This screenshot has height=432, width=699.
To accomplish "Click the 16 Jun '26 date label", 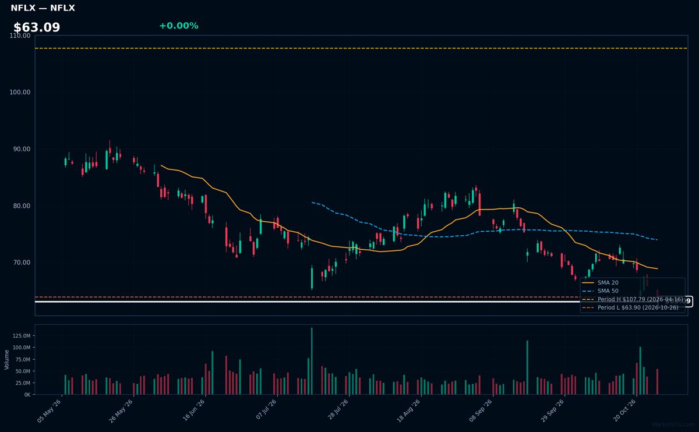I will (193, 409).
